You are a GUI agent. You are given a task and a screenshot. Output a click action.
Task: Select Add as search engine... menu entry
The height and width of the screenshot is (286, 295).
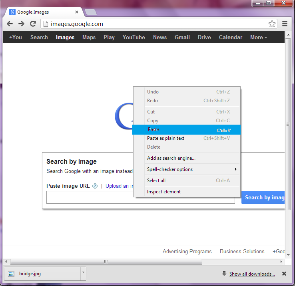pyautogui.click(x=186, y=158)
